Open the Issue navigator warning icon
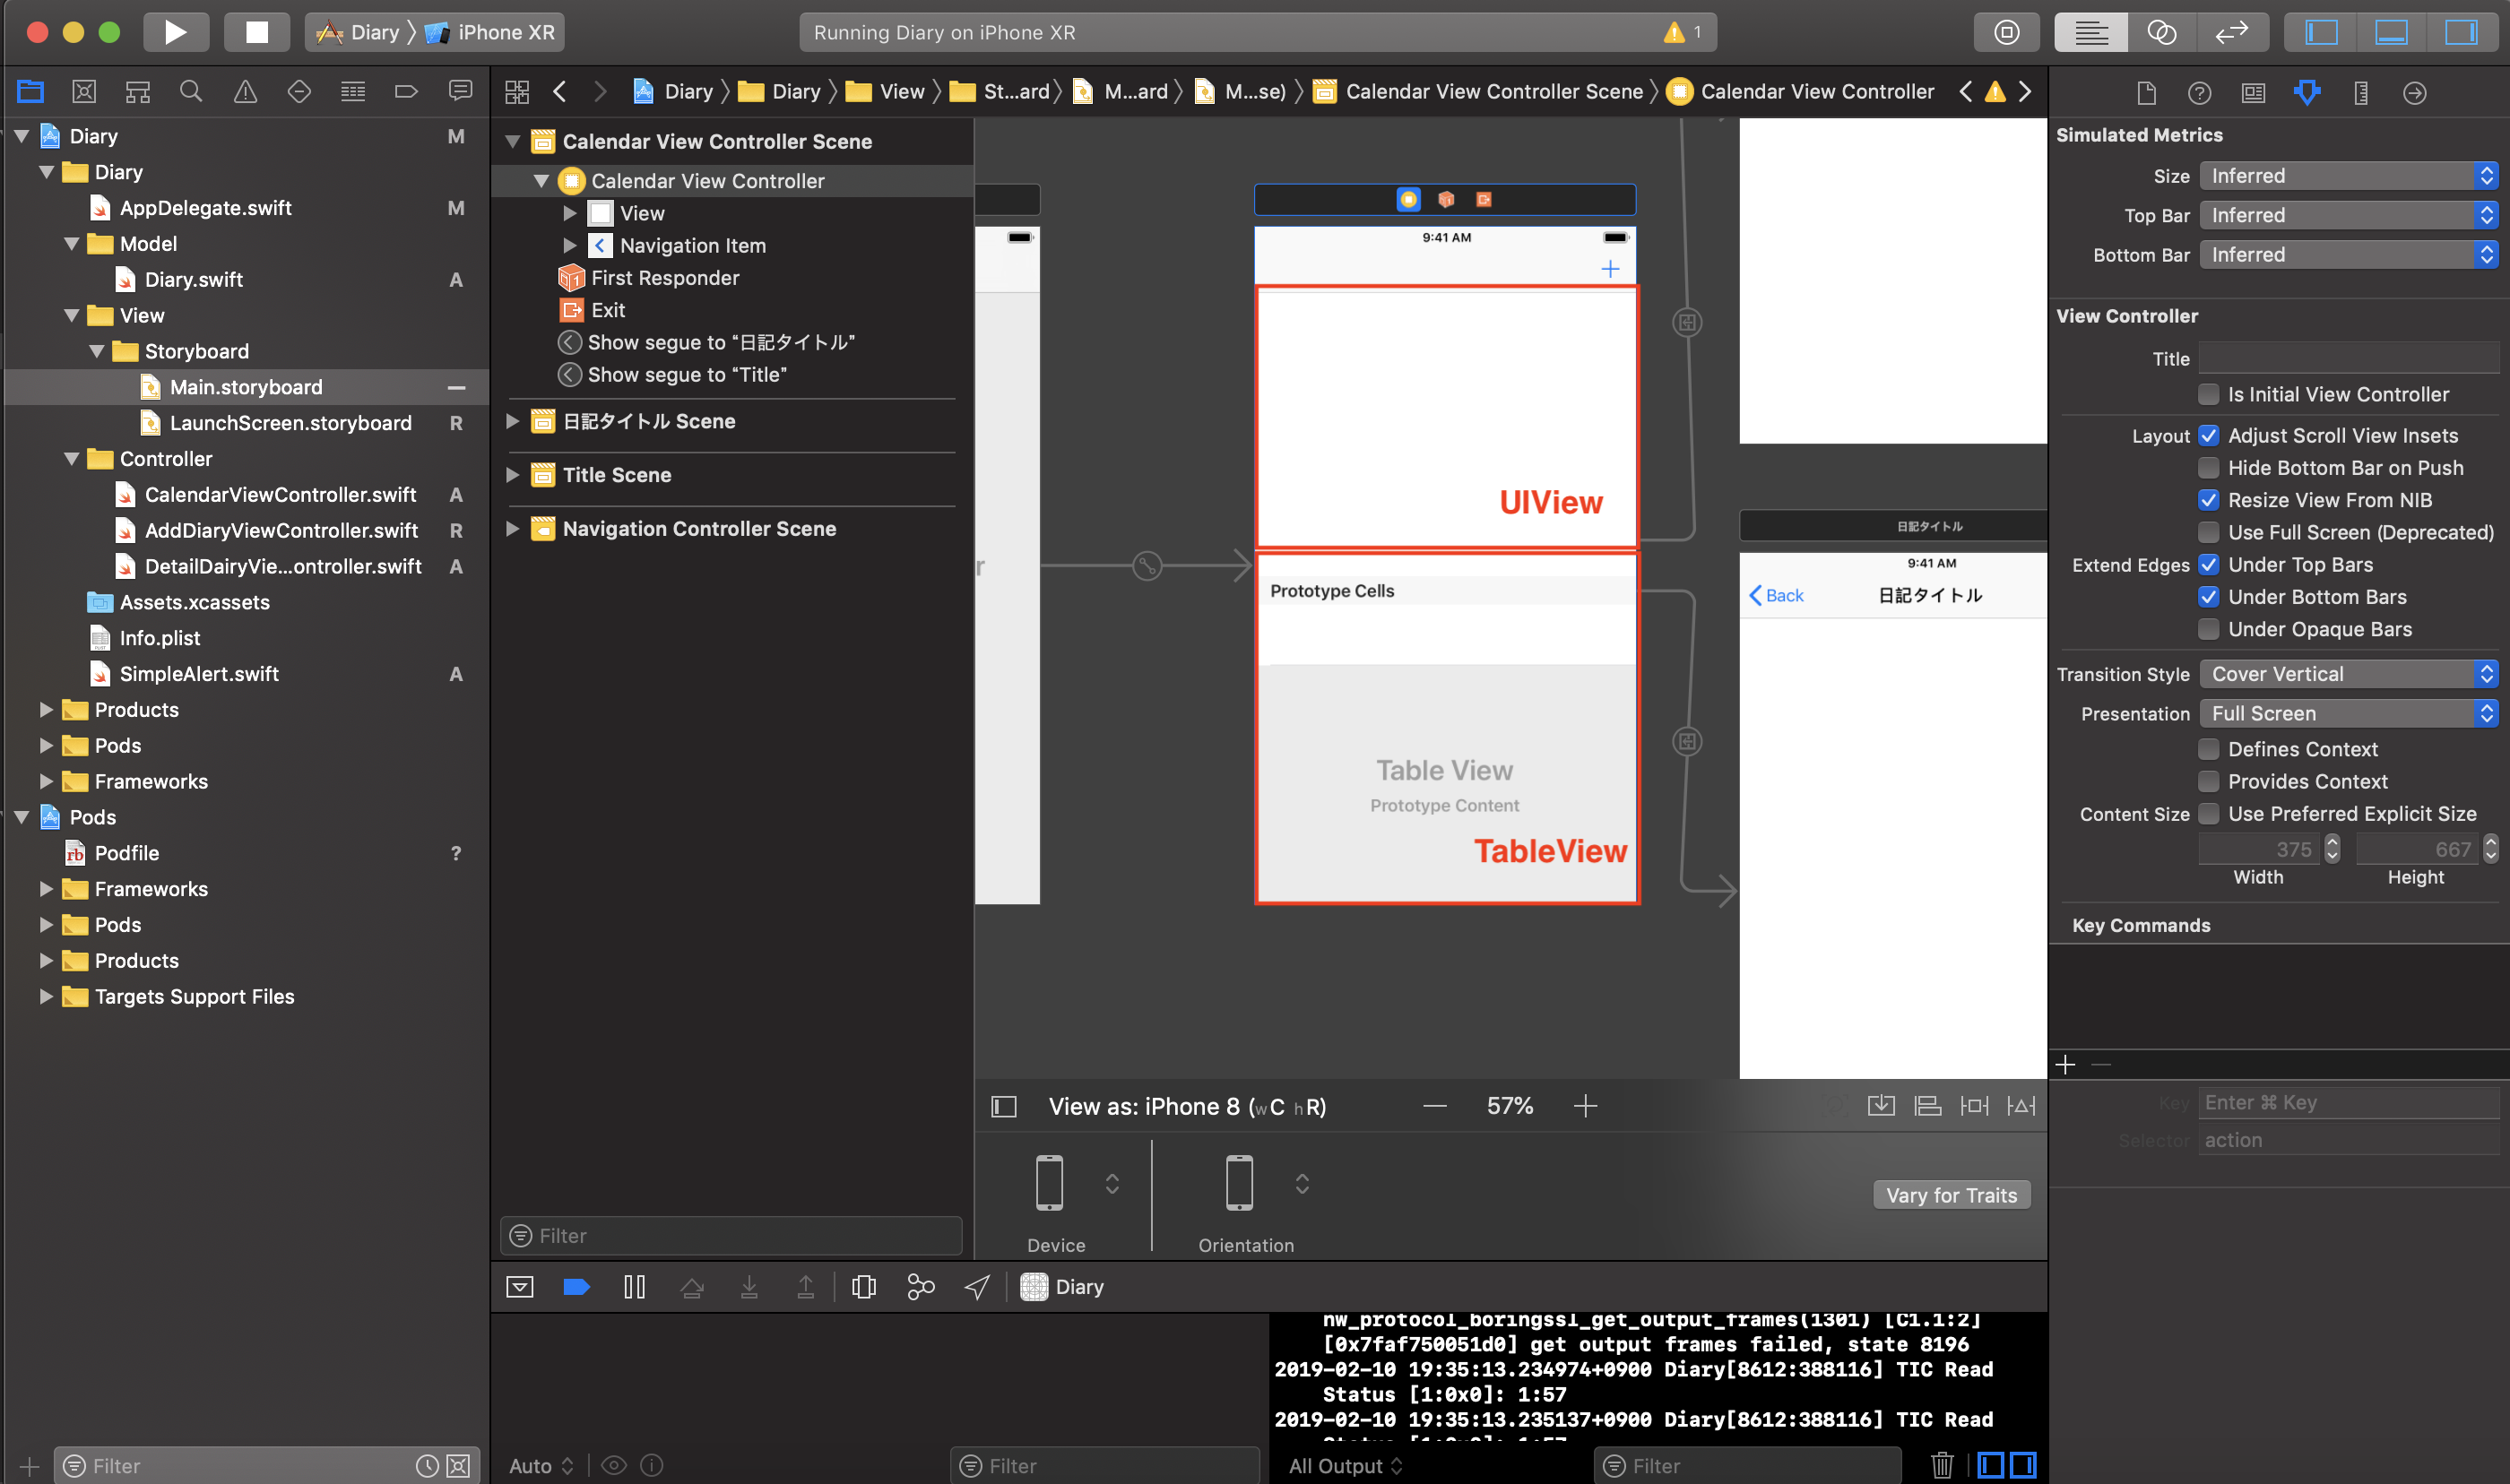The height and width of the screenshot is (1484, 2510). tap(245, 92)
